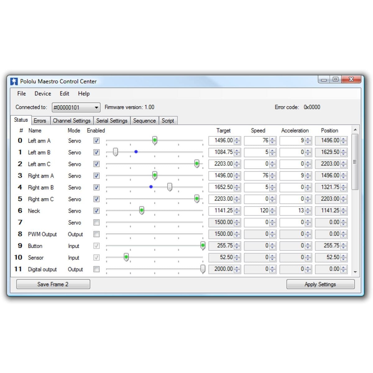Image resolution: width=373 pixels, height=373 pixels.
Task: Enable channel 7 servo checkbox
Action: 97,223
